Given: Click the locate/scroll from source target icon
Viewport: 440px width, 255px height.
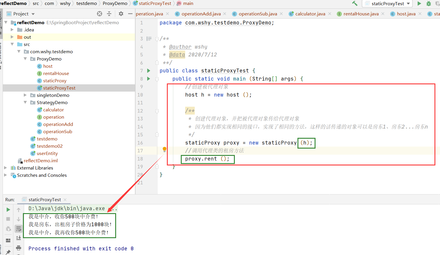Looking at the screenshot, I should coord(100,14).
